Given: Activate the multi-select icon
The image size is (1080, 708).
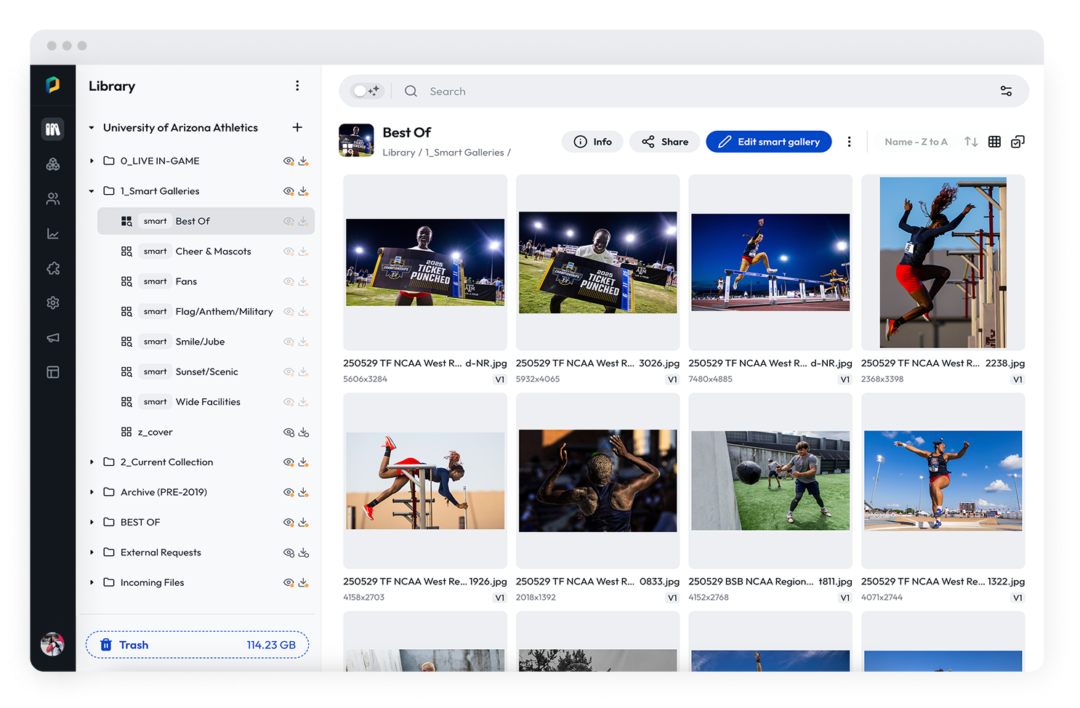Looking at the screenshot, I should tap(1017, 142).
